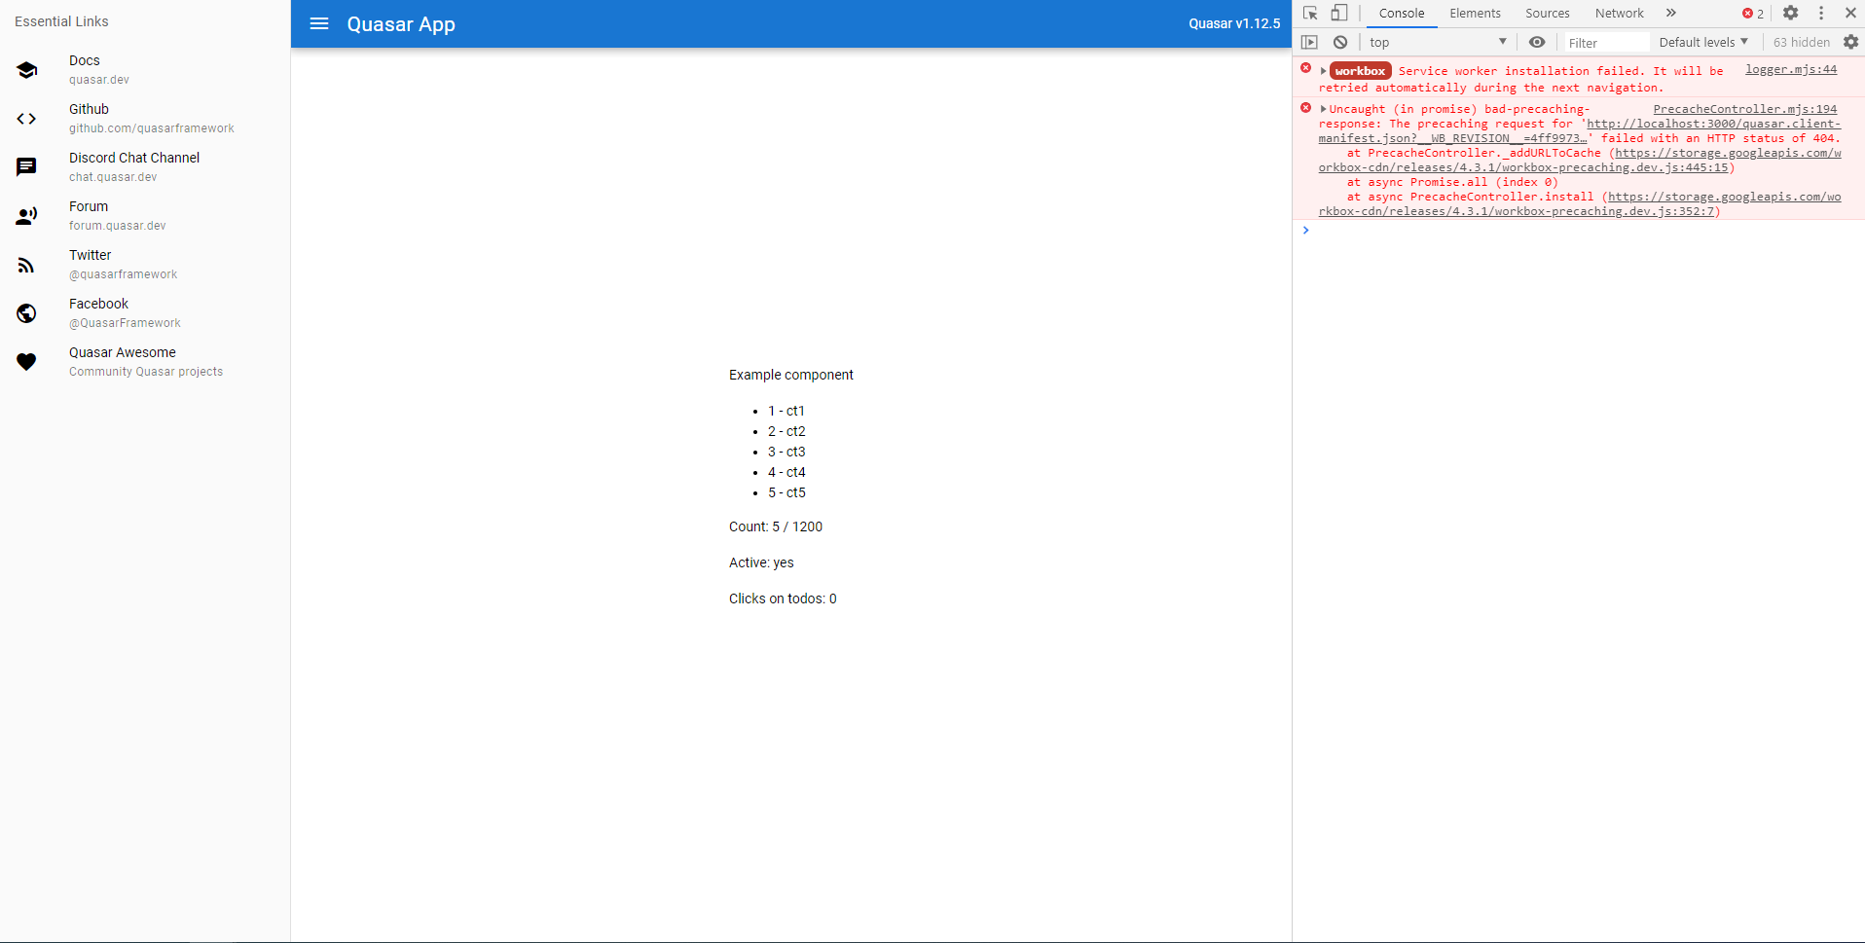Click the '1 - ct1' todo item
Screen dimensions: 1865x943
coord(786,411)
